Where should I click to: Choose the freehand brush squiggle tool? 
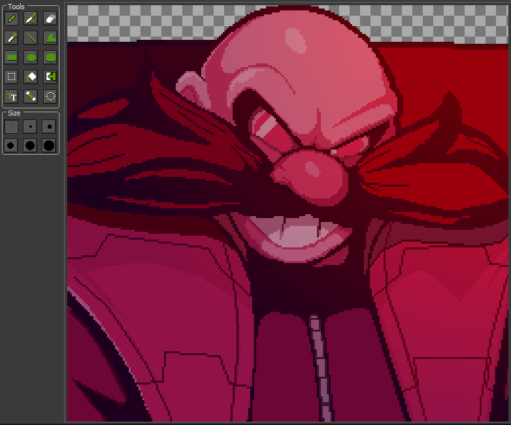[31, 18]
